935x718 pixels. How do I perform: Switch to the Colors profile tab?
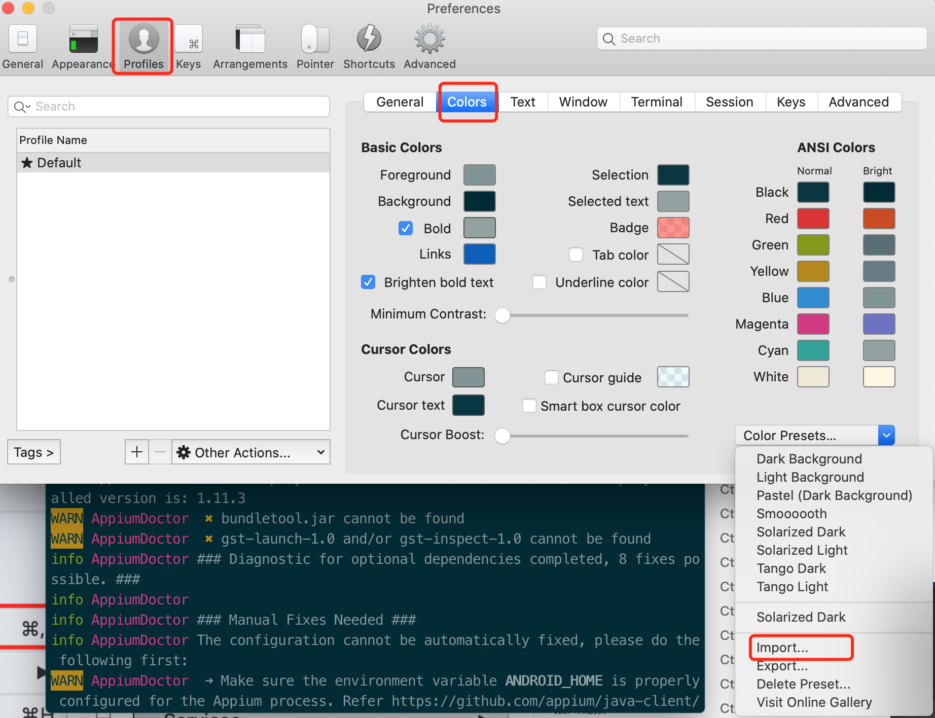click(x=467, y=102)
